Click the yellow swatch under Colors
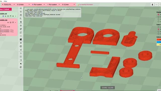Screen dimensions: 161x91 click(159, 44)
